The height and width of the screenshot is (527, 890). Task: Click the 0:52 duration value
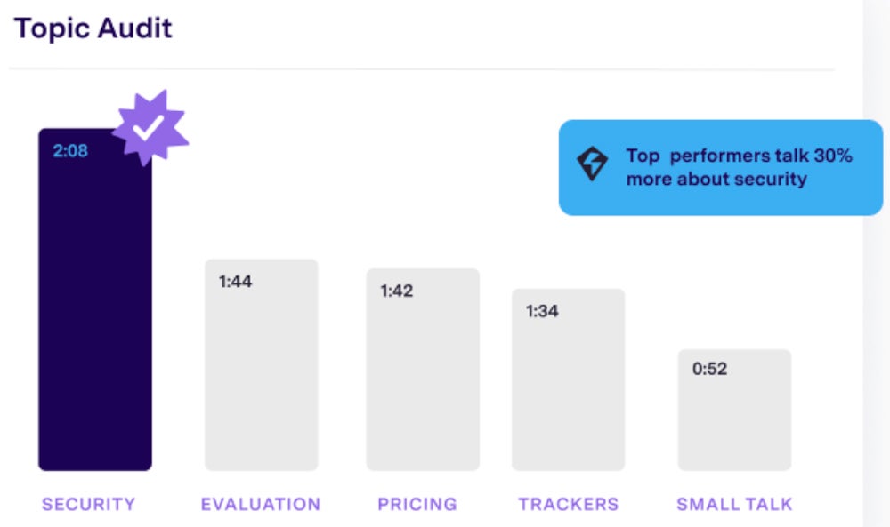709,369
